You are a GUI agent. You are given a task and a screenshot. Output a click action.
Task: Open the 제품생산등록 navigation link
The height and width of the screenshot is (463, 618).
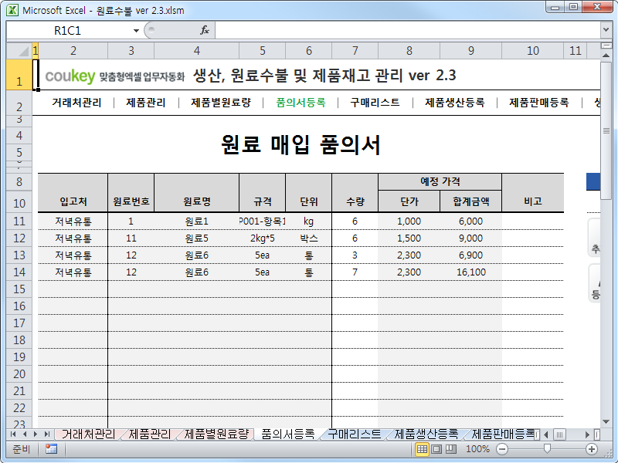pos(454,103)
